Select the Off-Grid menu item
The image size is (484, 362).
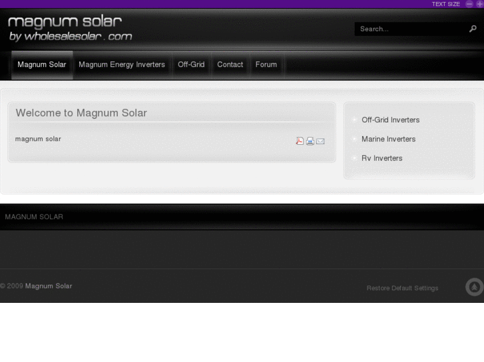click(191, 64)
